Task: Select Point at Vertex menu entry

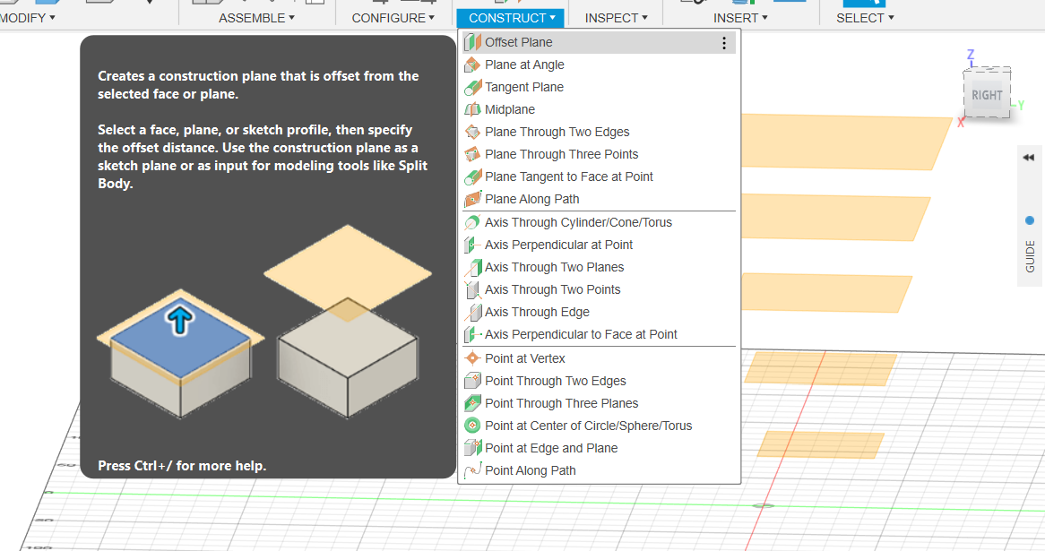Action: pyautogui.click(x=524, y=358)
